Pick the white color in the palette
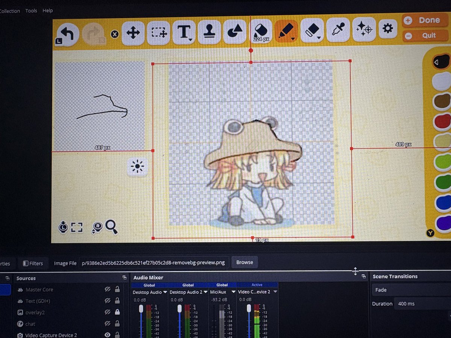The image size is (451, 338). coord(442,81)
